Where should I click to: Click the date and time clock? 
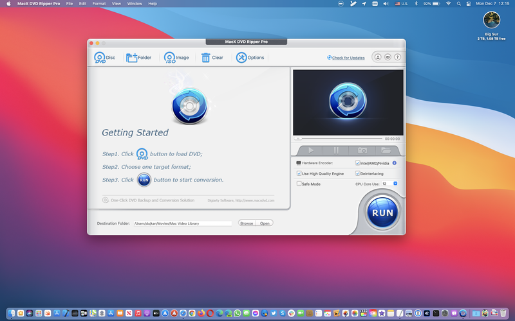pyautogui.click(x=492, y=4)
